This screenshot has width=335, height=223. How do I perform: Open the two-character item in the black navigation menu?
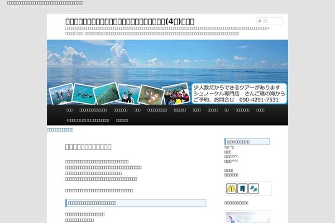click(x=227, y=110)
